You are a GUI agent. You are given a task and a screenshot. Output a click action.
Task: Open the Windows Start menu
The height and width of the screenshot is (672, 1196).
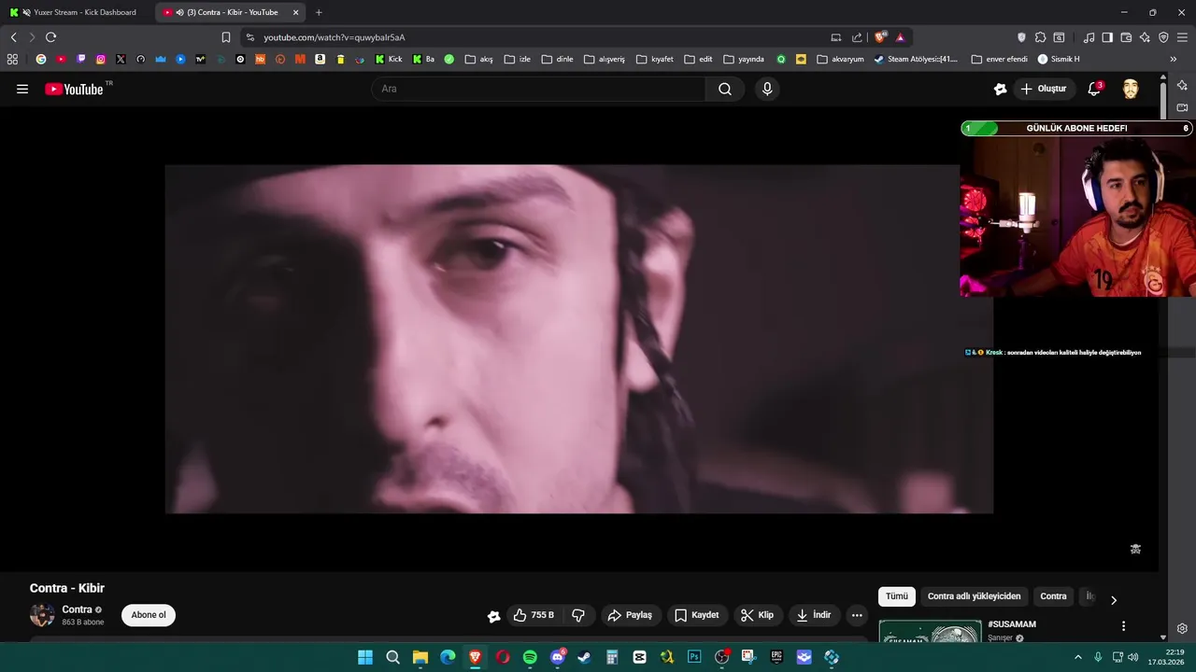coord(365,657)
